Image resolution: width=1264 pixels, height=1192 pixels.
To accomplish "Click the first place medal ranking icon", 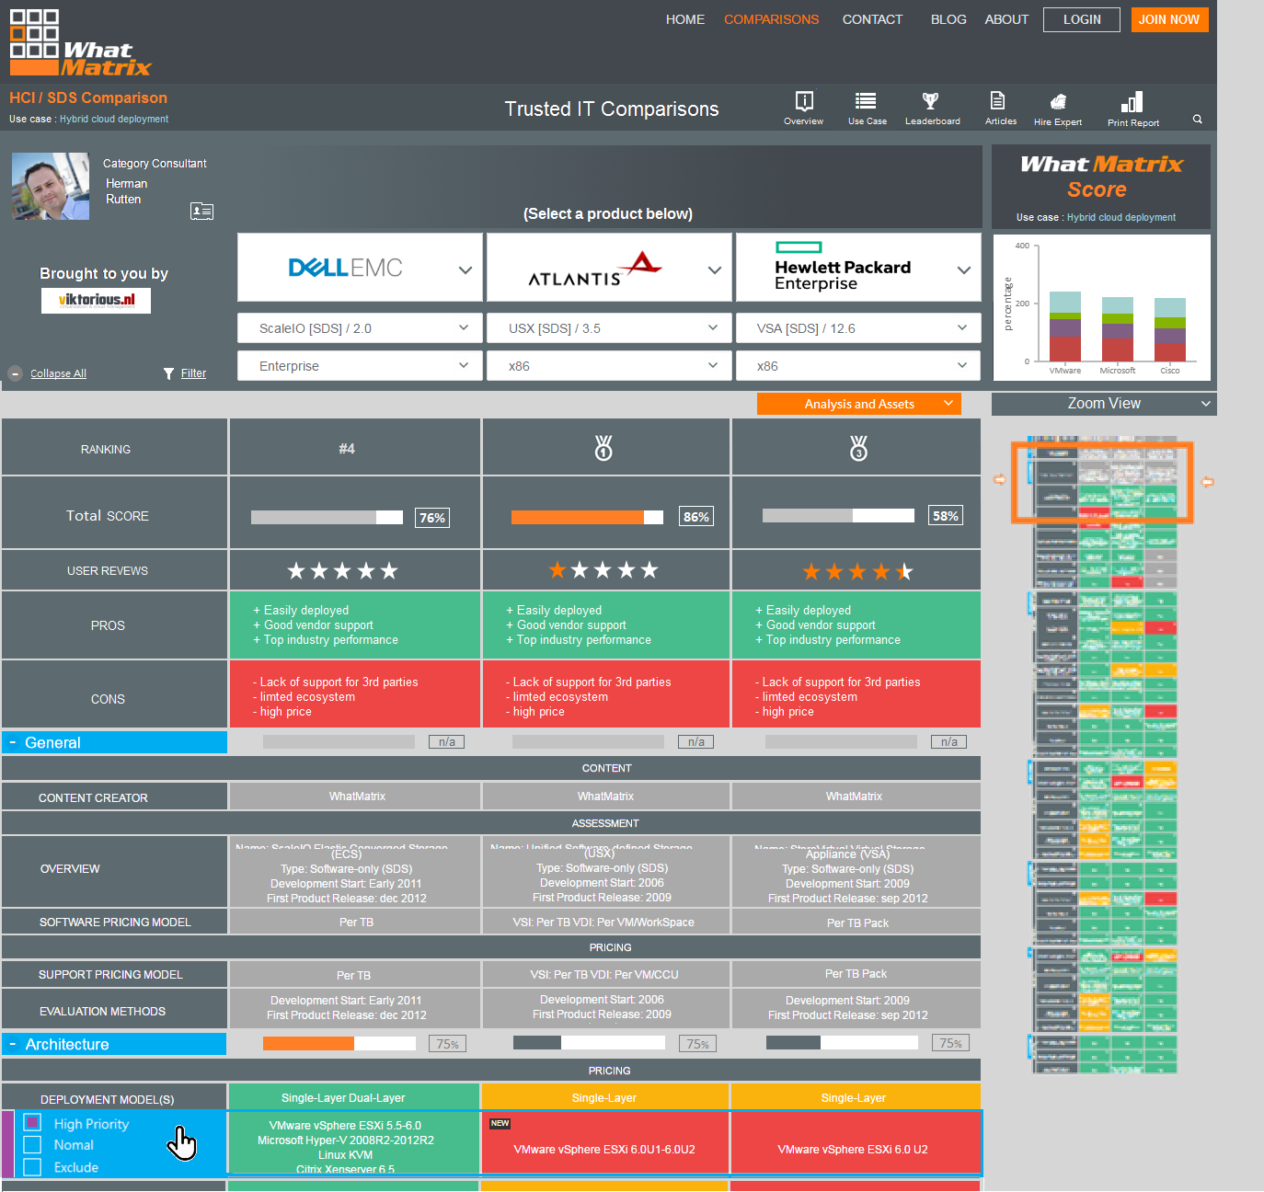I will 603,448.
